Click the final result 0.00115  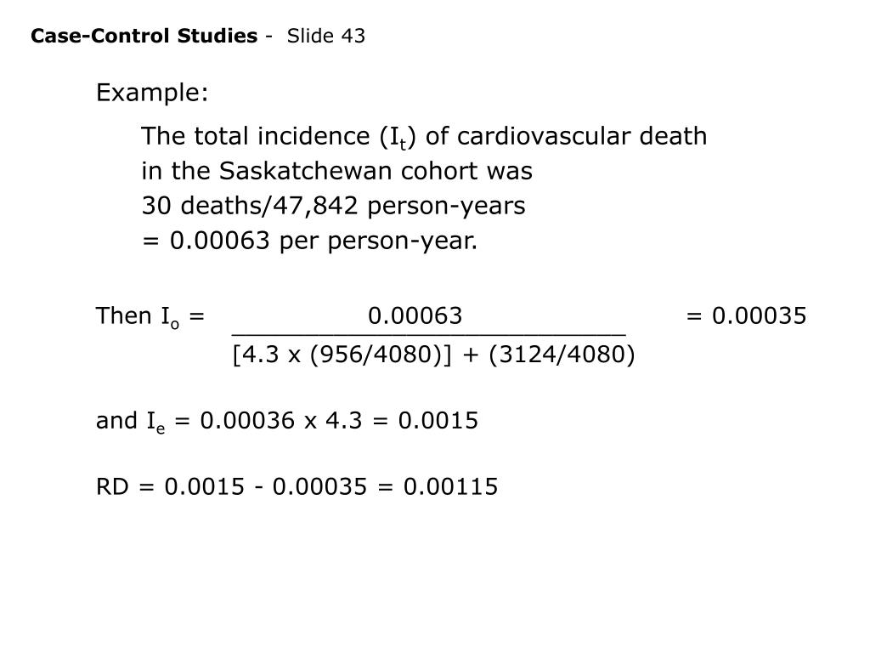click(x=450, y=487)
